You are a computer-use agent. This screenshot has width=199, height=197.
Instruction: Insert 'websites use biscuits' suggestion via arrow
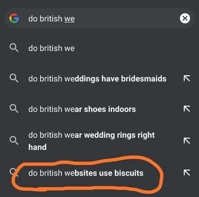tap(187, 172)
